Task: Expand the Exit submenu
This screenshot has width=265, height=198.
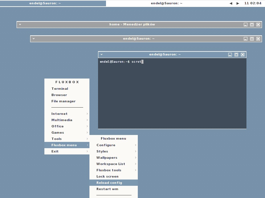Action: pyautogui.click(x=67, y=151)
